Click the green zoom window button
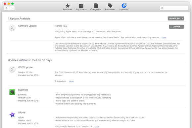The width and height of the screenshot is (192, 128). click(x=12, y=4)
